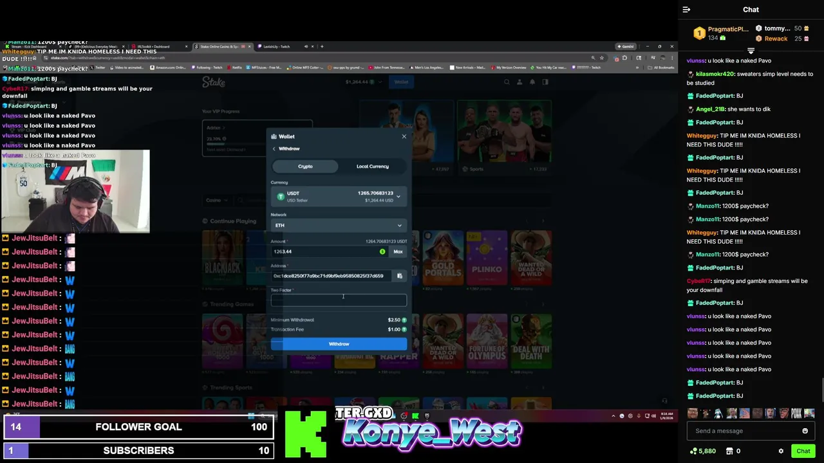Switch to the Local Currency tab
824x463 pixels.
(x=373, y=167)
